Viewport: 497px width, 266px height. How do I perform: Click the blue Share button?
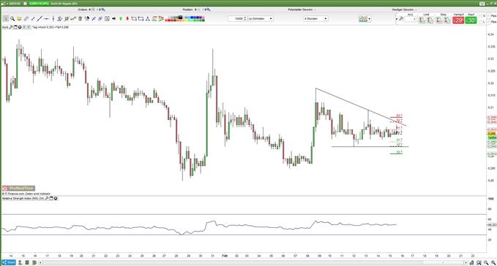click(x=9, y=262)
